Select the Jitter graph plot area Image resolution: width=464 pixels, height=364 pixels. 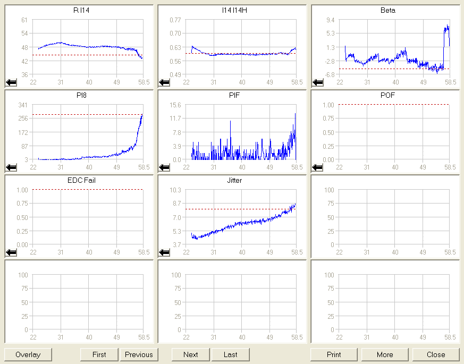[241, 217]
